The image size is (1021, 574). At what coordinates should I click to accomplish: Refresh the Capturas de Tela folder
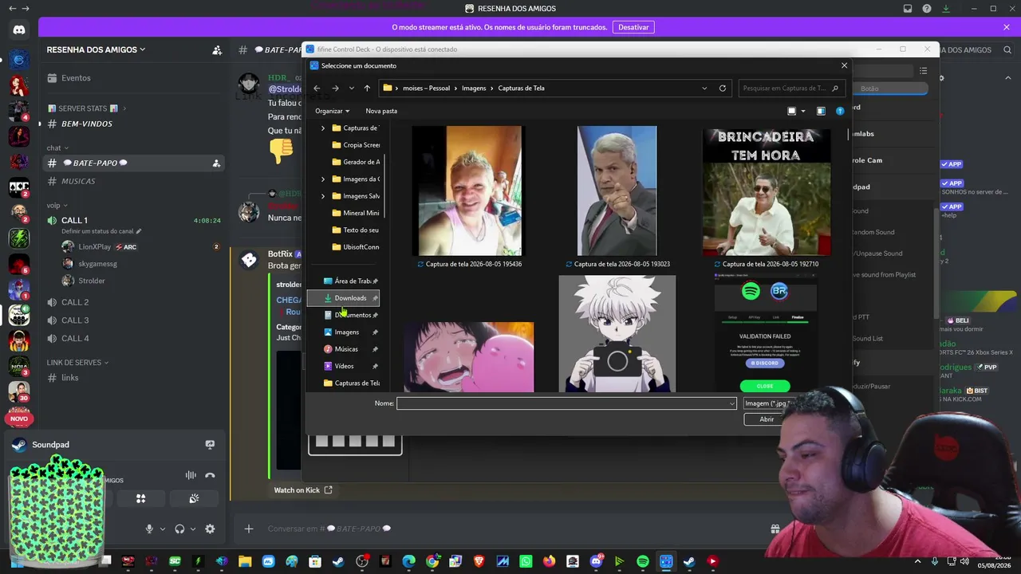[x=723, y=88]
